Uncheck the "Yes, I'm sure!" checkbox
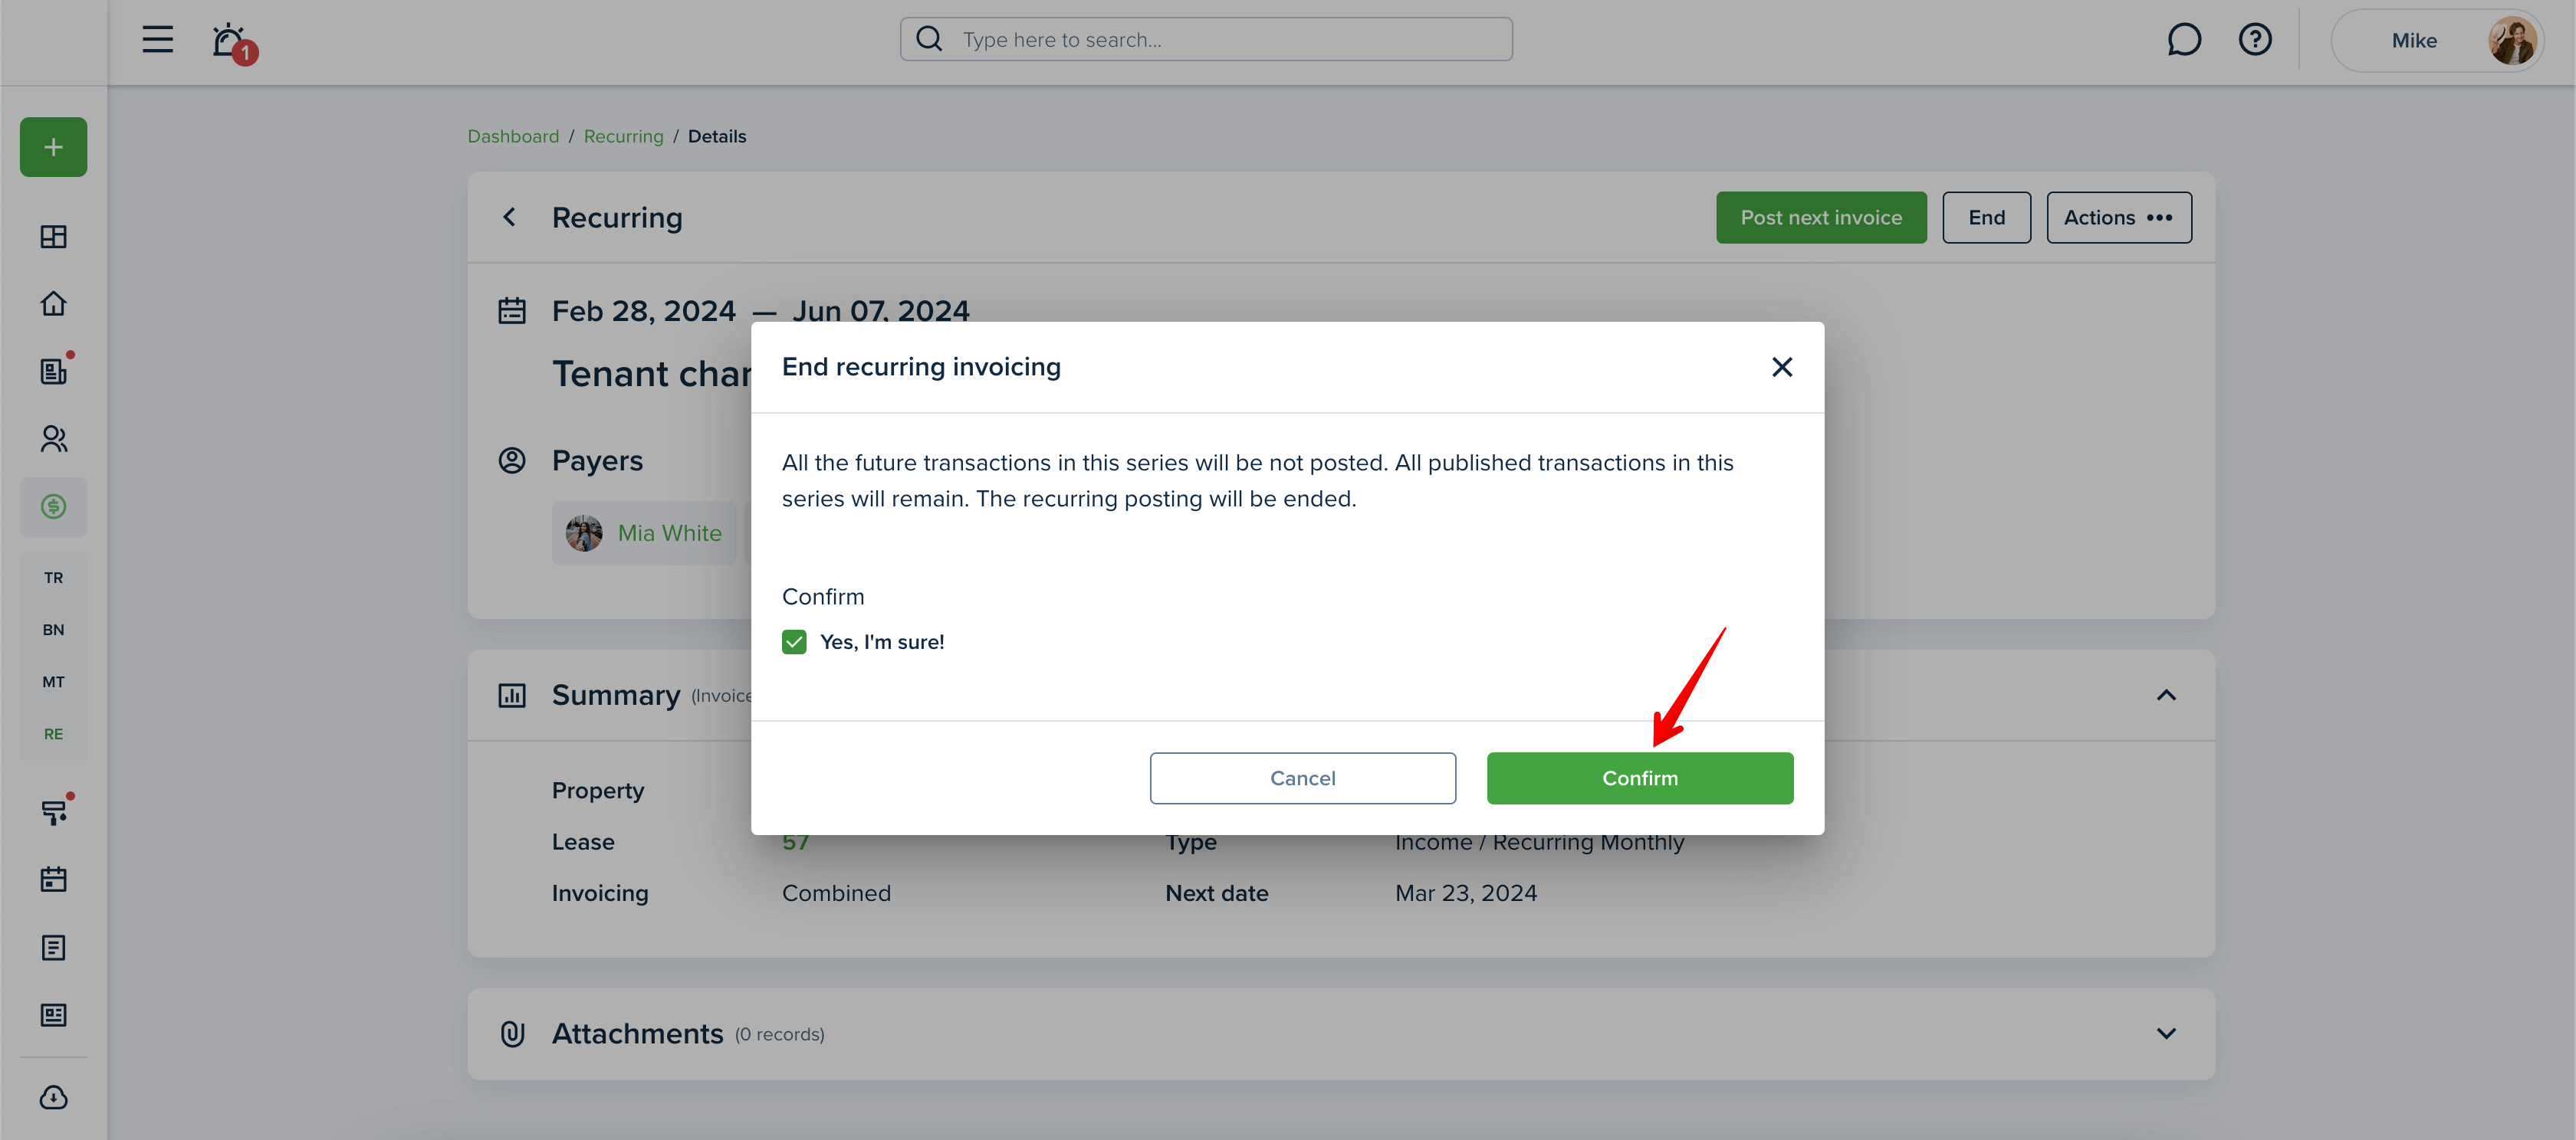The image size is (2576, 1140). click(x=794, y=641)
